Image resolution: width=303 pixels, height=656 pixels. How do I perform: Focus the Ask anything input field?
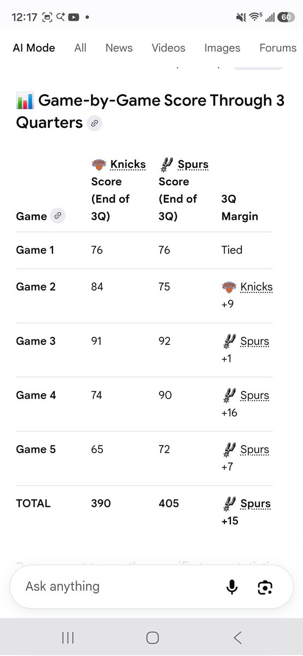(x=120, y=587)
